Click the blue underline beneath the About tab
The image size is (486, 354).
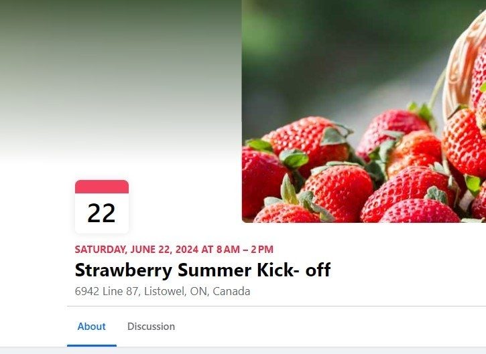(x=91, y=345)
